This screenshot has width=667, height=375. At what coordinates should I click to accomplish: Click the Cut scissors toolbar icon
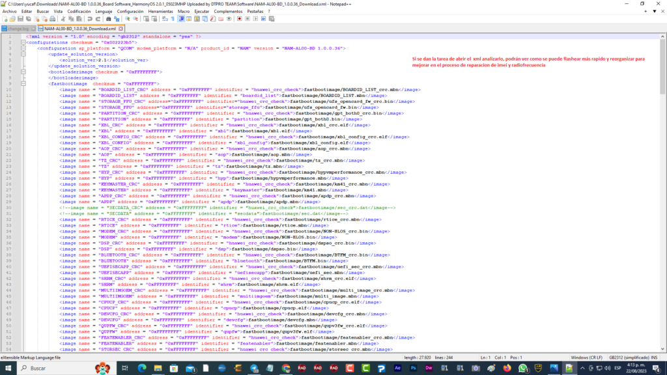tap(64, 20)
